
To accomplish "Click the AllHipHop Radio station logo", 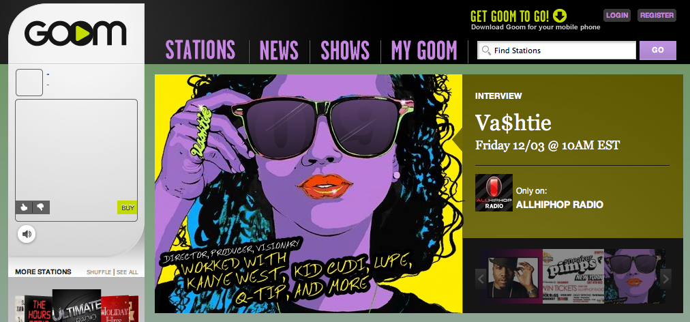I will tap(494, 192).
